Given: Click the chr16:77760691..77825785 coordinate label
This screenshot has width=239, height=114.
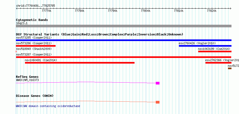Looking at the screenshot, I should [35, 6].
